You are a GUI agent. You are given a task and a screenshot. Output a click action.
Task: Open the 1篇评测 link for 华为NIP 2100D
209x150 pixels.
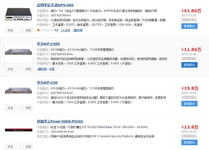(x=42, y=69)
